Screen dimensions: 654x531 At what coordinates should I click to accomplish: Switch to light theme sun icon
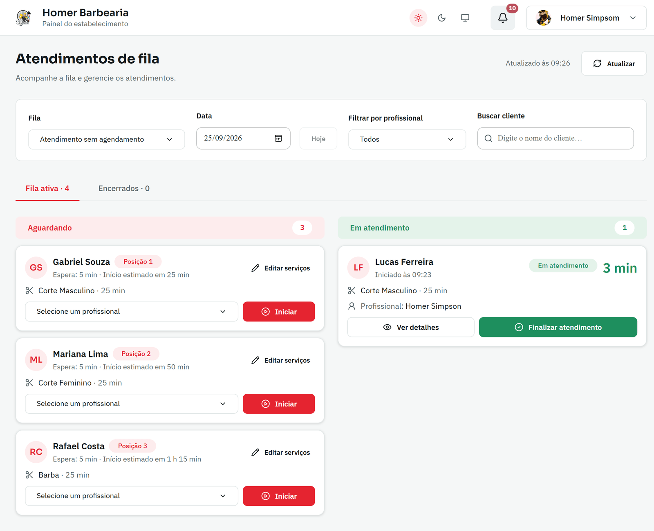click(x=418, y=18)
